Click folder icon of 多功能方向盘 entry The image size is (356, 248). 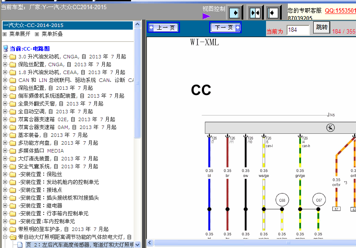coord(13,143)
